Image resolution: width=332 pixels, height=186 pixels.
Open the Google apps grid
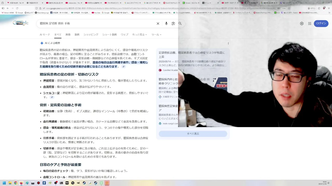coord(309,24)
